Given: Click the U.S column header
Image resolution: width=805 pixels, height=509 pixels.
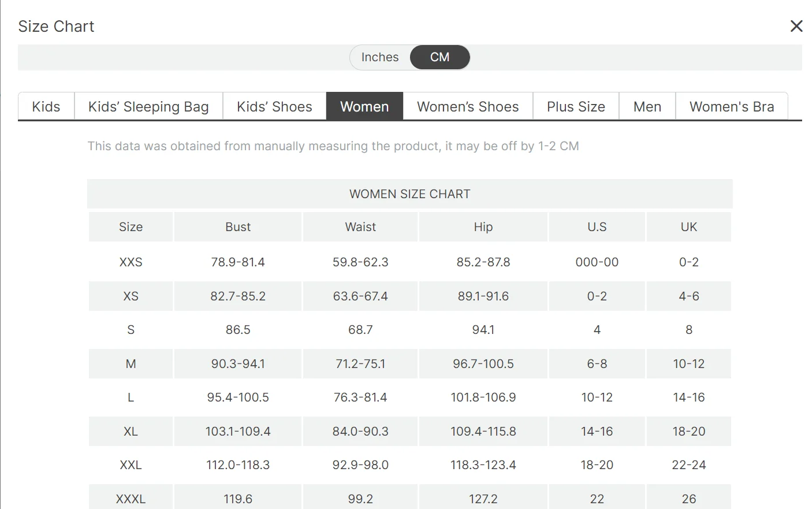Looking at the screenshot, I should coord(597,227).
